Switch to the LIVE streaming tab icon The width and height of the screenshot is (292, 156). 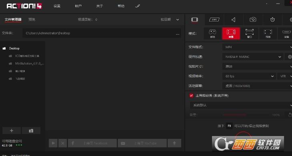[214, 20]
